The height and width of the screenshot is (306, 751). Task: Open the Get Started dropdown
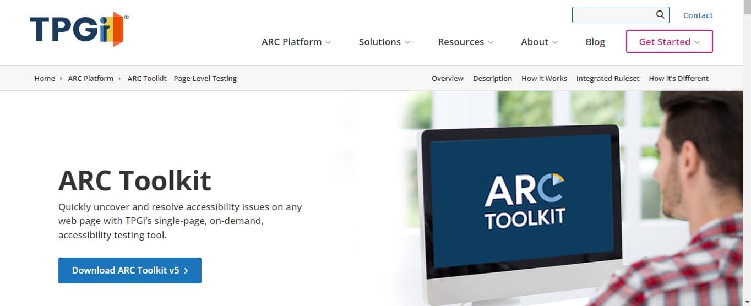coord(670,41)
